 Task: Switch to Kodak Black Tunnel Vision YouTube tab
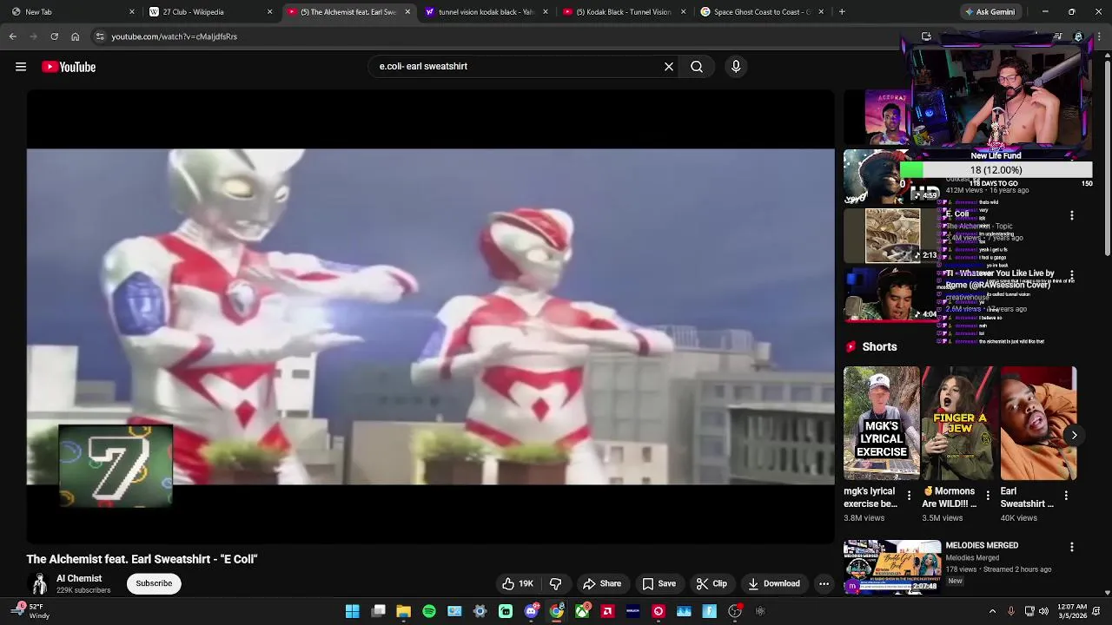(623, 12)
